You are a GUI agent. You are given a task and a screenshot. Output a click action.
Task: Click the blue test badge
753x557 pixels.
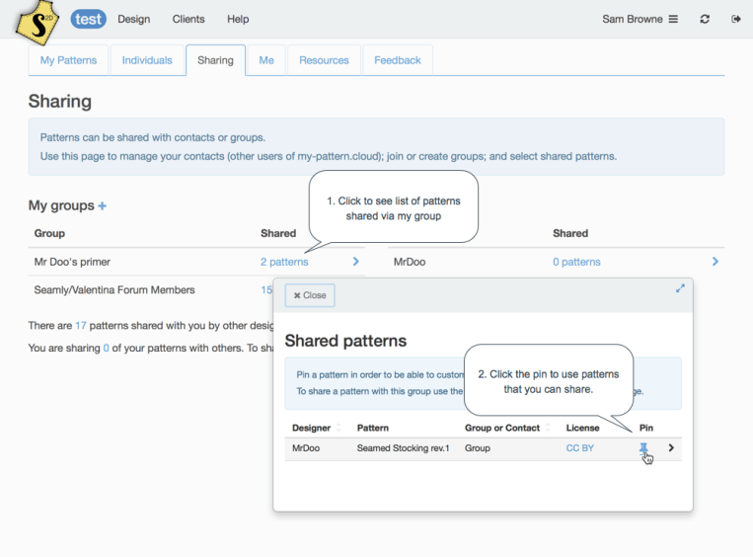coord(89,19)
